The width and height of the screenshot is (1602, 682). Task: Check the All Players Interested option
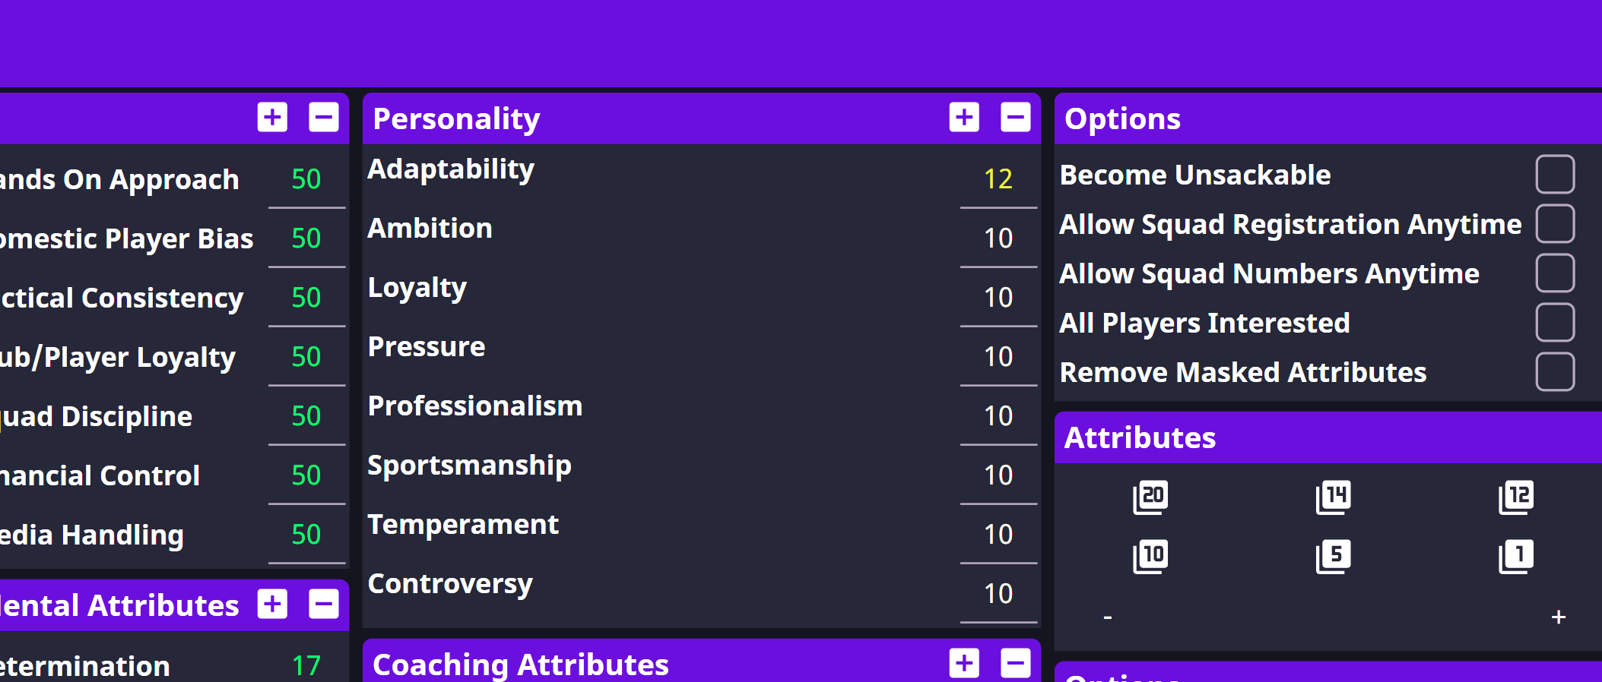pos(1554,323)
